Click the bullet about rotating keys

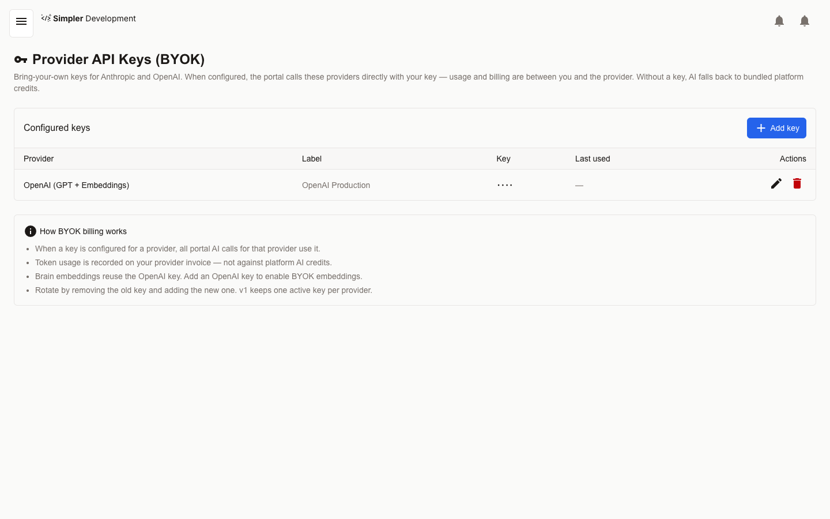pos(203,290)
